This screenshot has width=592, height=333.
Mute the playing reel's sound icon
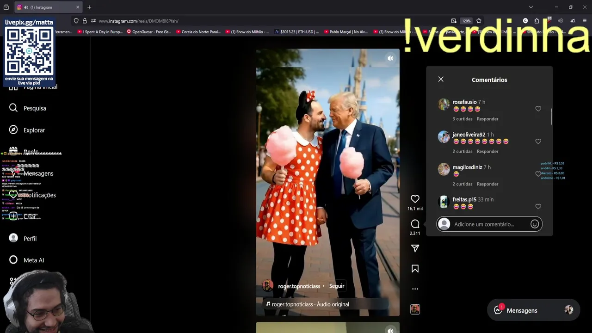pos(390,58)
